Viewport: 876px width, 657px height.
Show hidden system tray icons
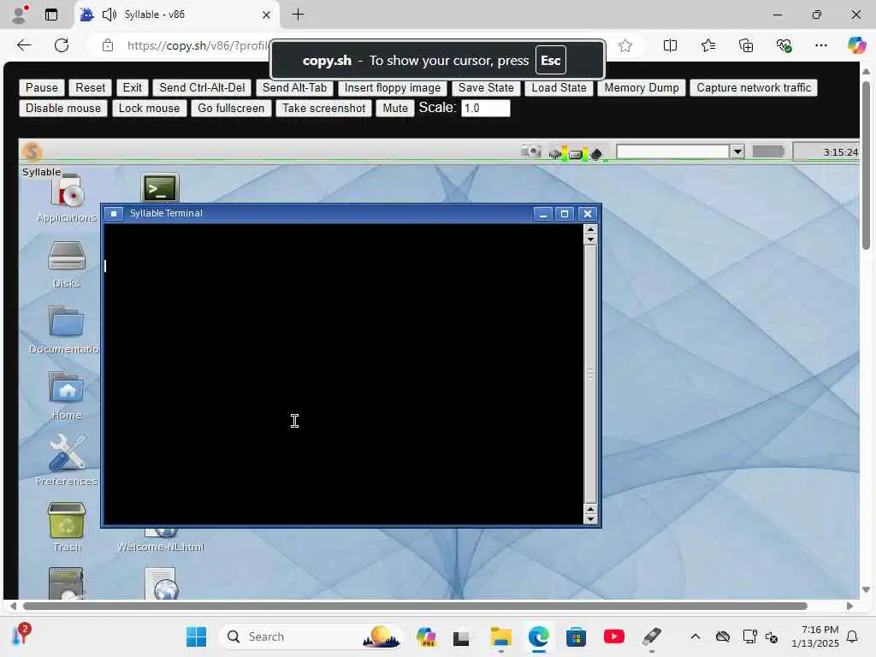(695, 636)
